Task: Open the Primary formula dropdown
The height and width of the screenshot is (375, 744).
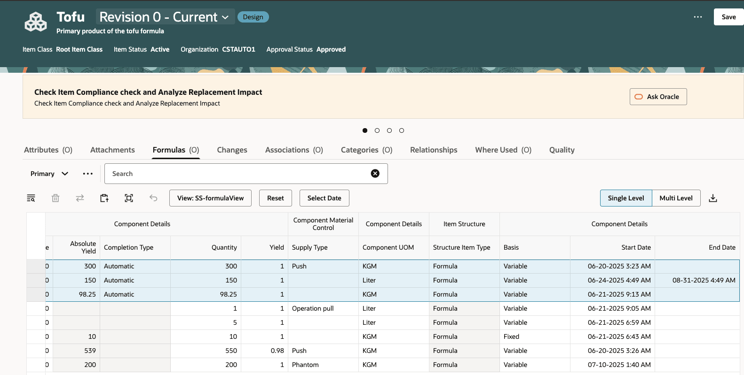Action: tap(49, 174)
